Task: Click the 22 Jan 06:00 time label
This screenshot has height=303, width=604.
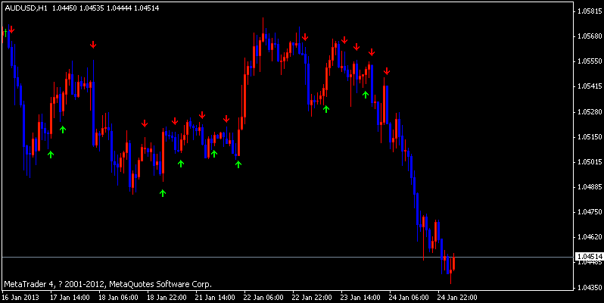Action: 263,298
